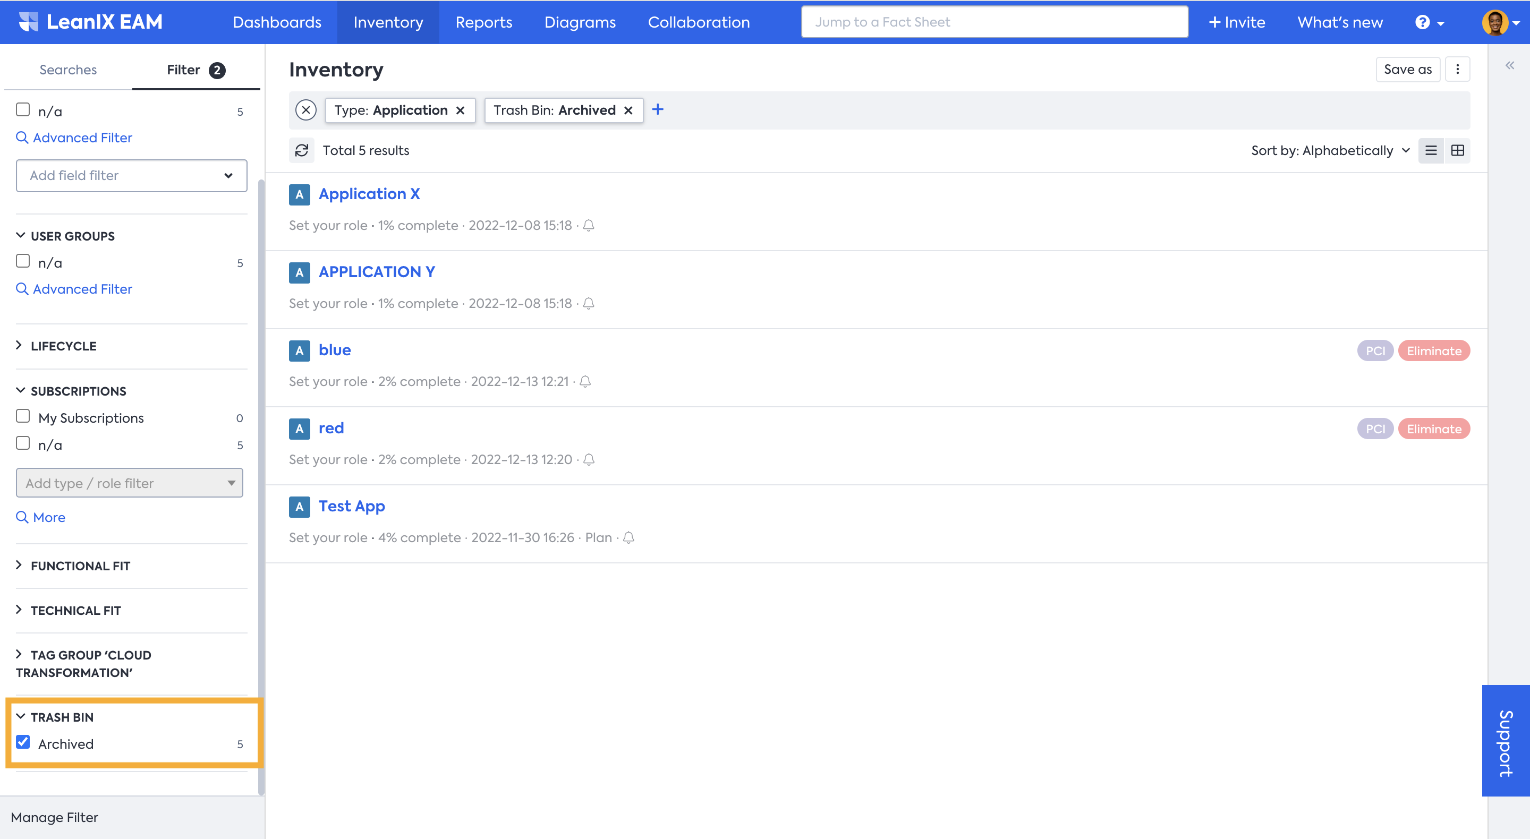Check n/a under User Groups

23,261
